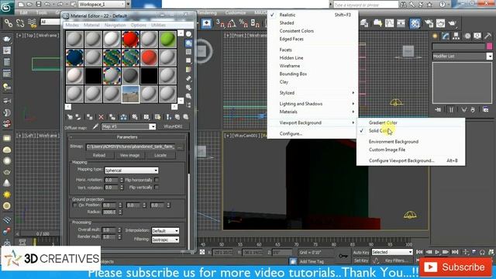Open Configure Viewport Background dialog

tap(401, 160)
